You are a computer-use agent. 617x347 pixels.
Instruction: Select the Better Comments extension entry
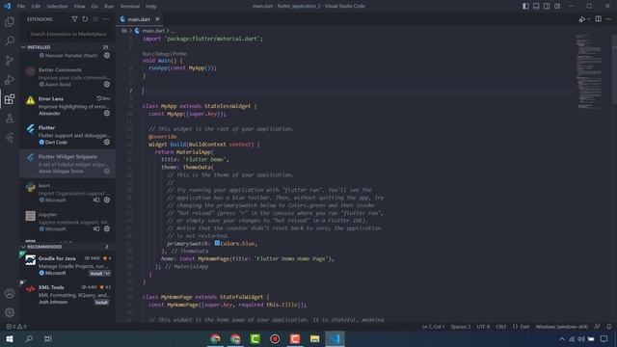(67, 77)
